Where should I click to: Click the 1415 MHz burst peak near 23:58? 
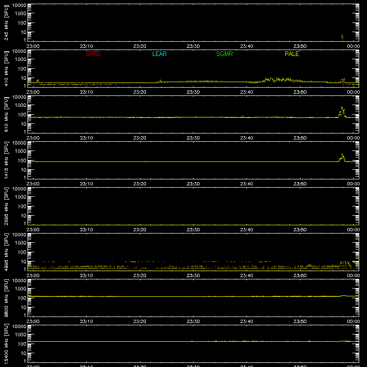[x=342, y=157]
